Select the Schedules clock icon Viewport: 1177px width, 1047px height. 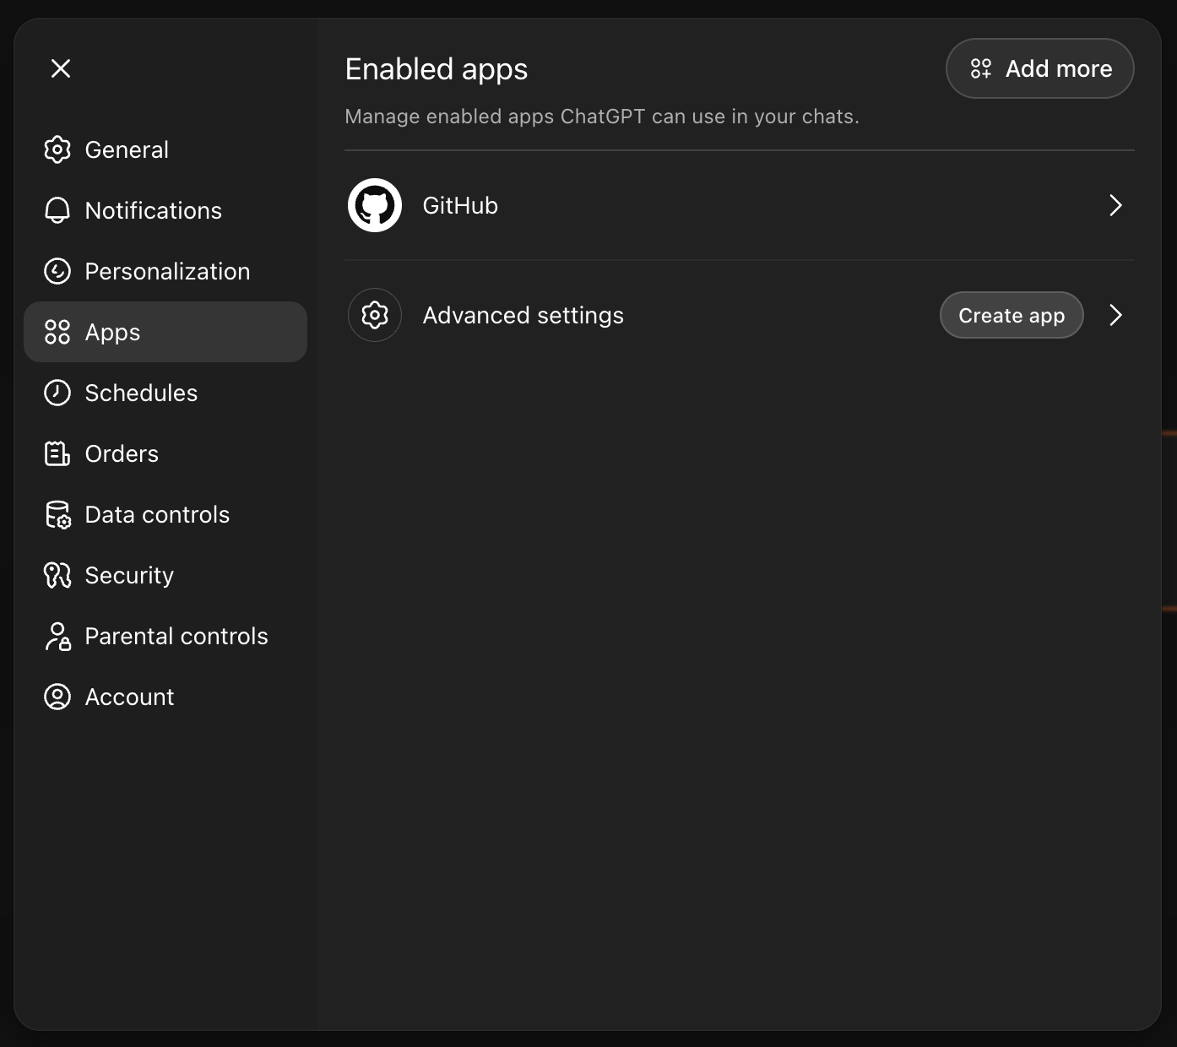pos(57,393)
